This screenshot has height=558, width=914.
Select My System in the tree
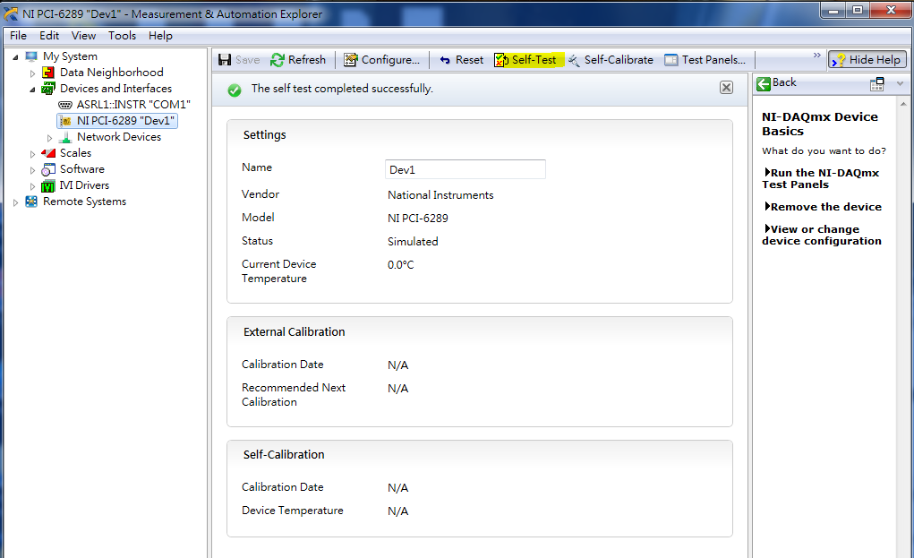70,56
